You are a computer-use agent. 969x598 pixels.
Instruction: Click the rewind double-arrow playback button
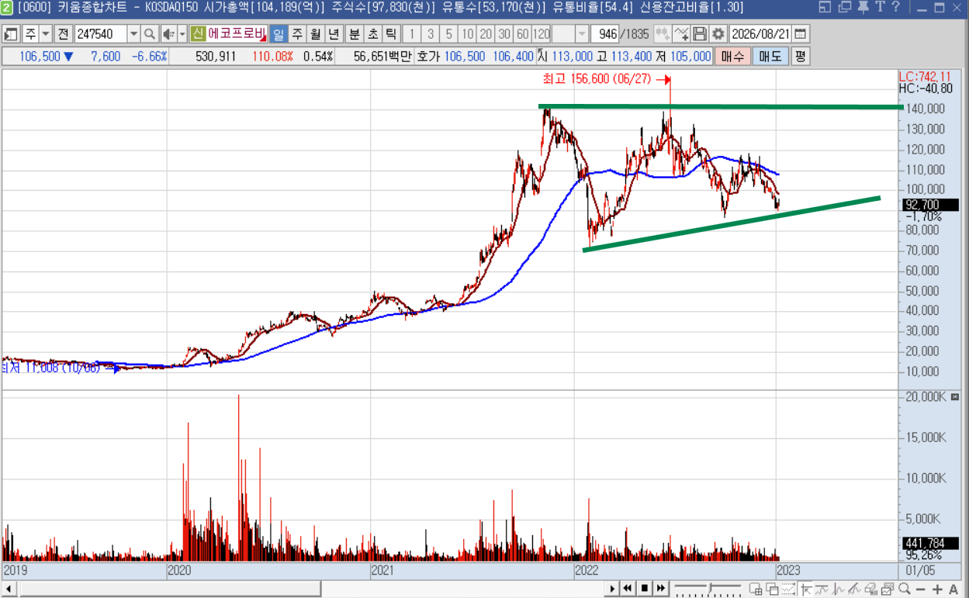[628, 589]
